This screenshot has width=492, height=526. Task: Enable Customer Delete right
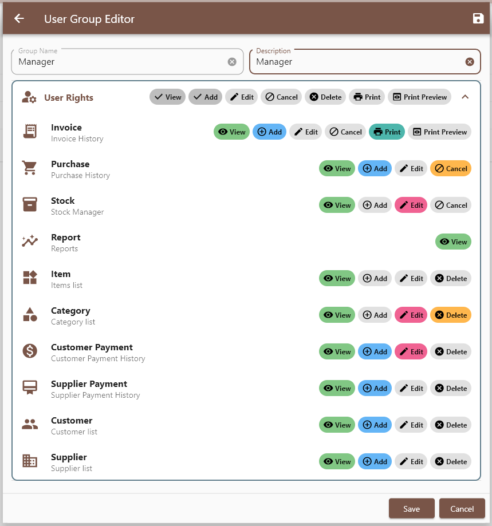451,424
